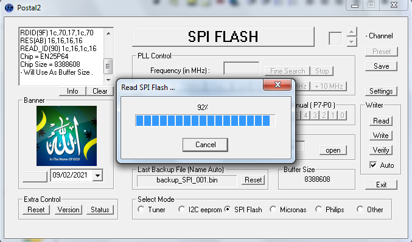This screenshot has height=242, width=412.
Task: Reset the last backup file name
Action: (x=253, y=180)
